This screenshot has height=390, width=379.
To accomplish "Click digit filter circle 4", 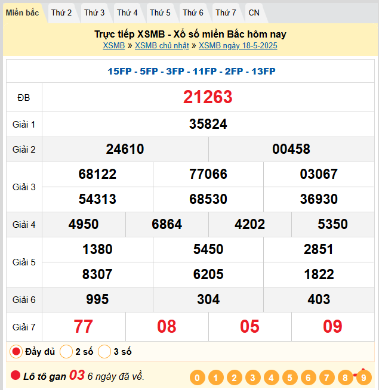I will point(271,378).
